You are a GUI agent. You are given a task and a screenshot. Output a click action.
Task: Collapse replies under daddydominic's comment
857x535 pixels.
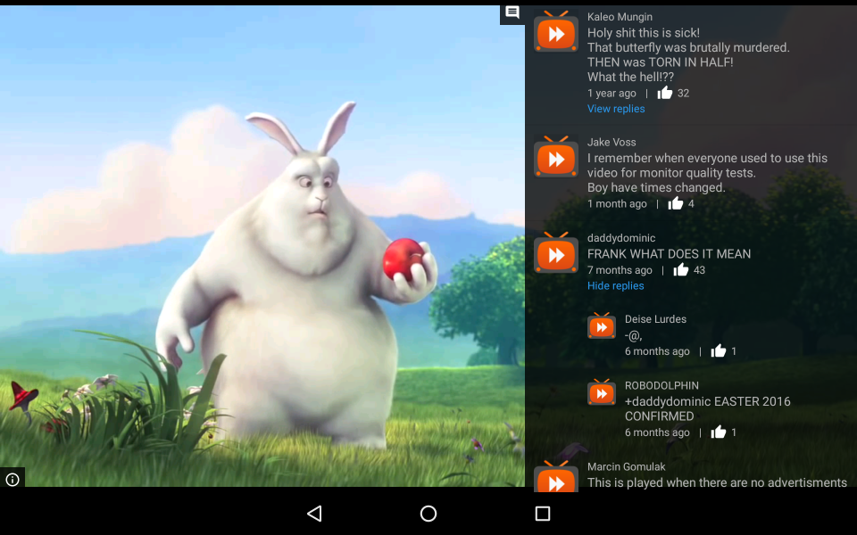point(615,286)
